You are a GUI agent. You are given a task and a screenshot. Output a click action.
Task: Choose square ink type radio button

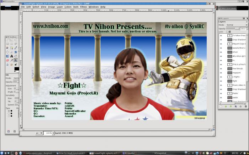pos(9,114)
